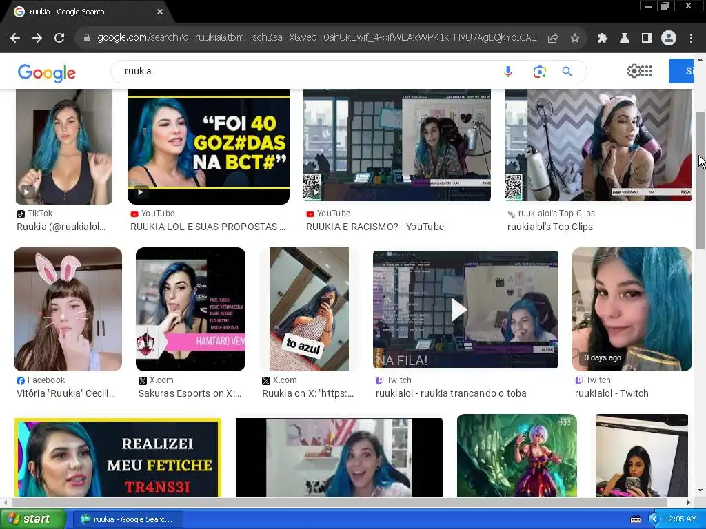Viewport: 706px width, 529px height.
Task: Open the ruukialol's Top Clips thumbnail
Action: click(x=598, y=145)
